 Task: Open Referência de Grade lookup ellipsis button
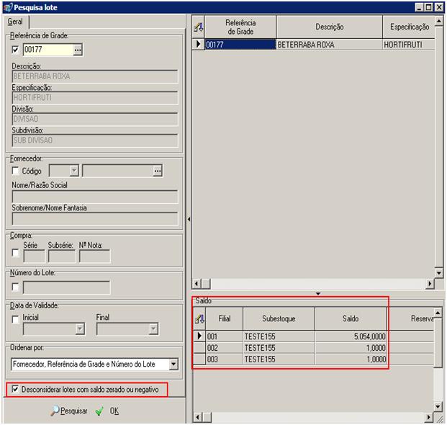[78, 50]
